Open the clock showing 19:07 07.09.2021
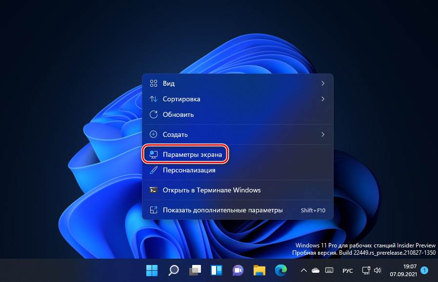Viewport: 438px width, 282px height. pos(403,270)
